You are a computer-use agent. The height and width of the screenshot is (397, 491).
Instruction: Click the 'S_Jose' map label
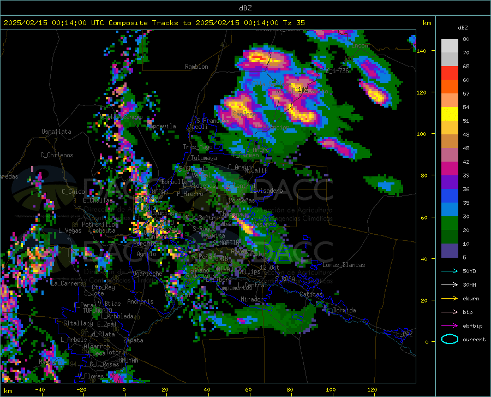94,293
